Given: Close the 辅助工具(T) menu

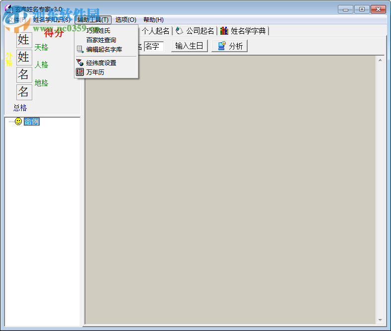Looking at the screenshot, I should [x=93, y=20].
